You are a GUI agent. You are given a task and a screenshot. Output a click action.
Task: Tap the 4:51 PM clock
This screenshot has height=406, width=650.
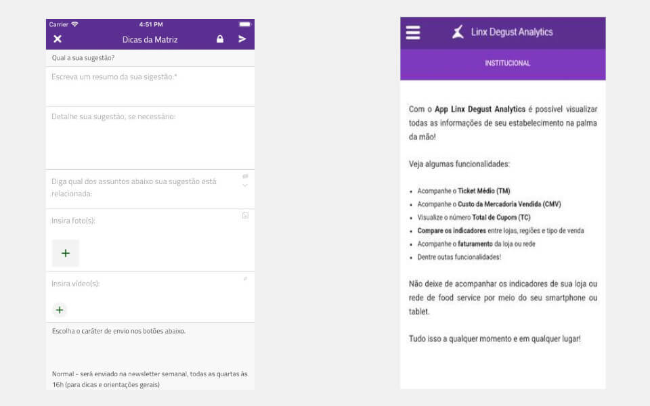(151, 24)
